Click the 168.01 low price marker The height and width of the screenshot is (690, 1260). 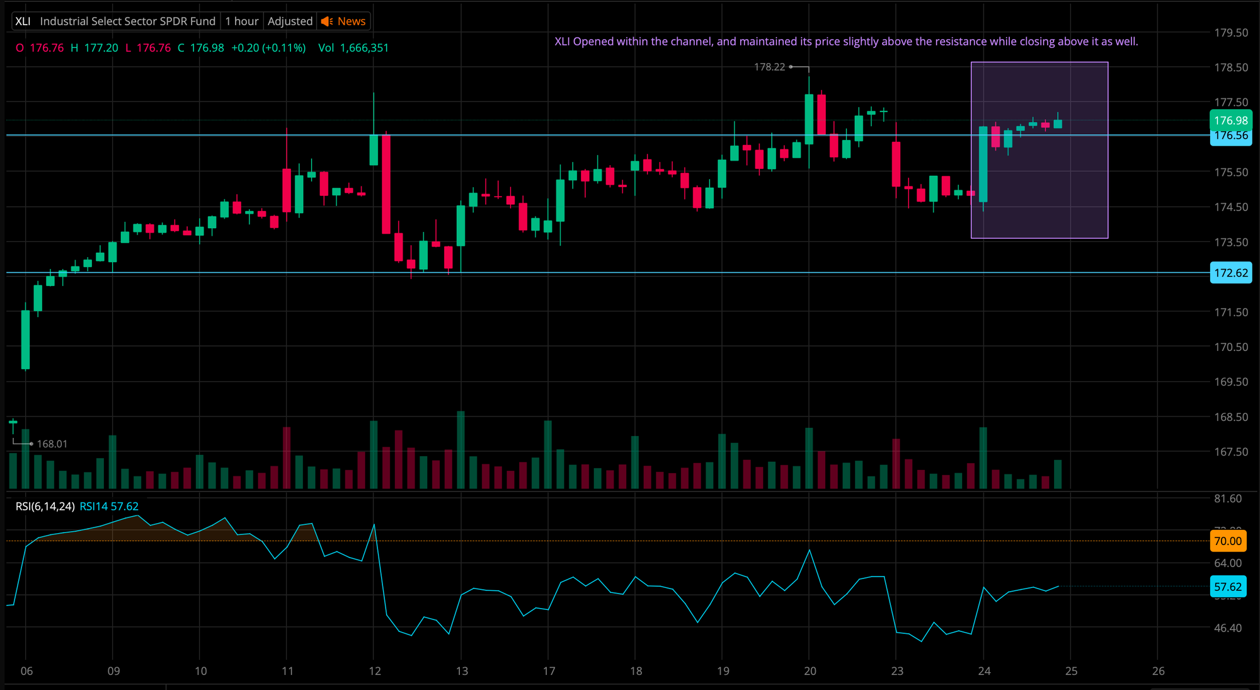[52, 444]
